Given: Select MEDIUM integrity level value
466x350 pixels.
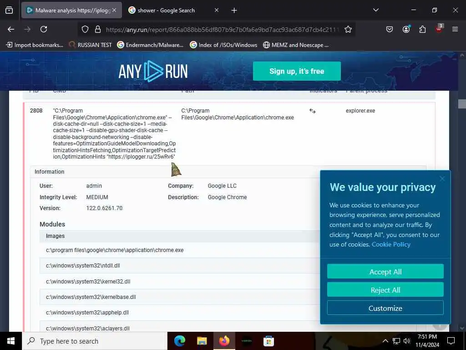Looking at the screenshot, I should pyautogui.click(x=97, y=197).
